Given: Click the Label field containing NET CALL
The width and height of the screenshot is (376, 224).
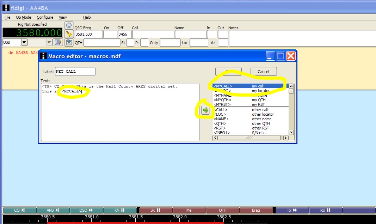Looking at the screenshot, I should pos(75,71).
